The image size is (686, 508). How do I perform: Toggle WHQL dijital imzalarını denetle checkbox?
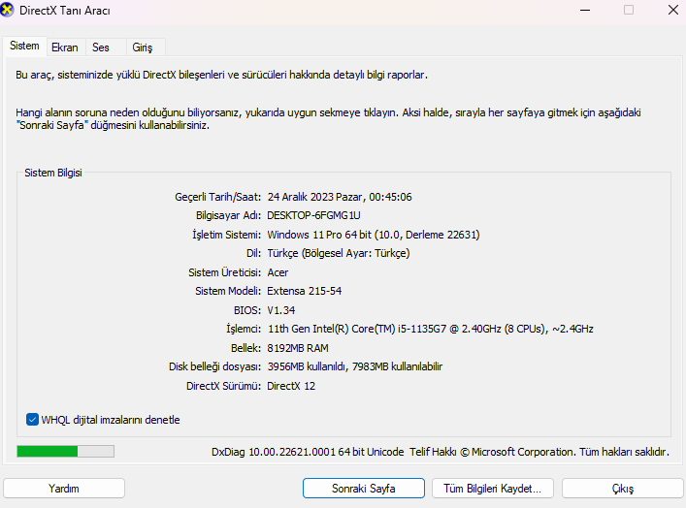(32, 420)
